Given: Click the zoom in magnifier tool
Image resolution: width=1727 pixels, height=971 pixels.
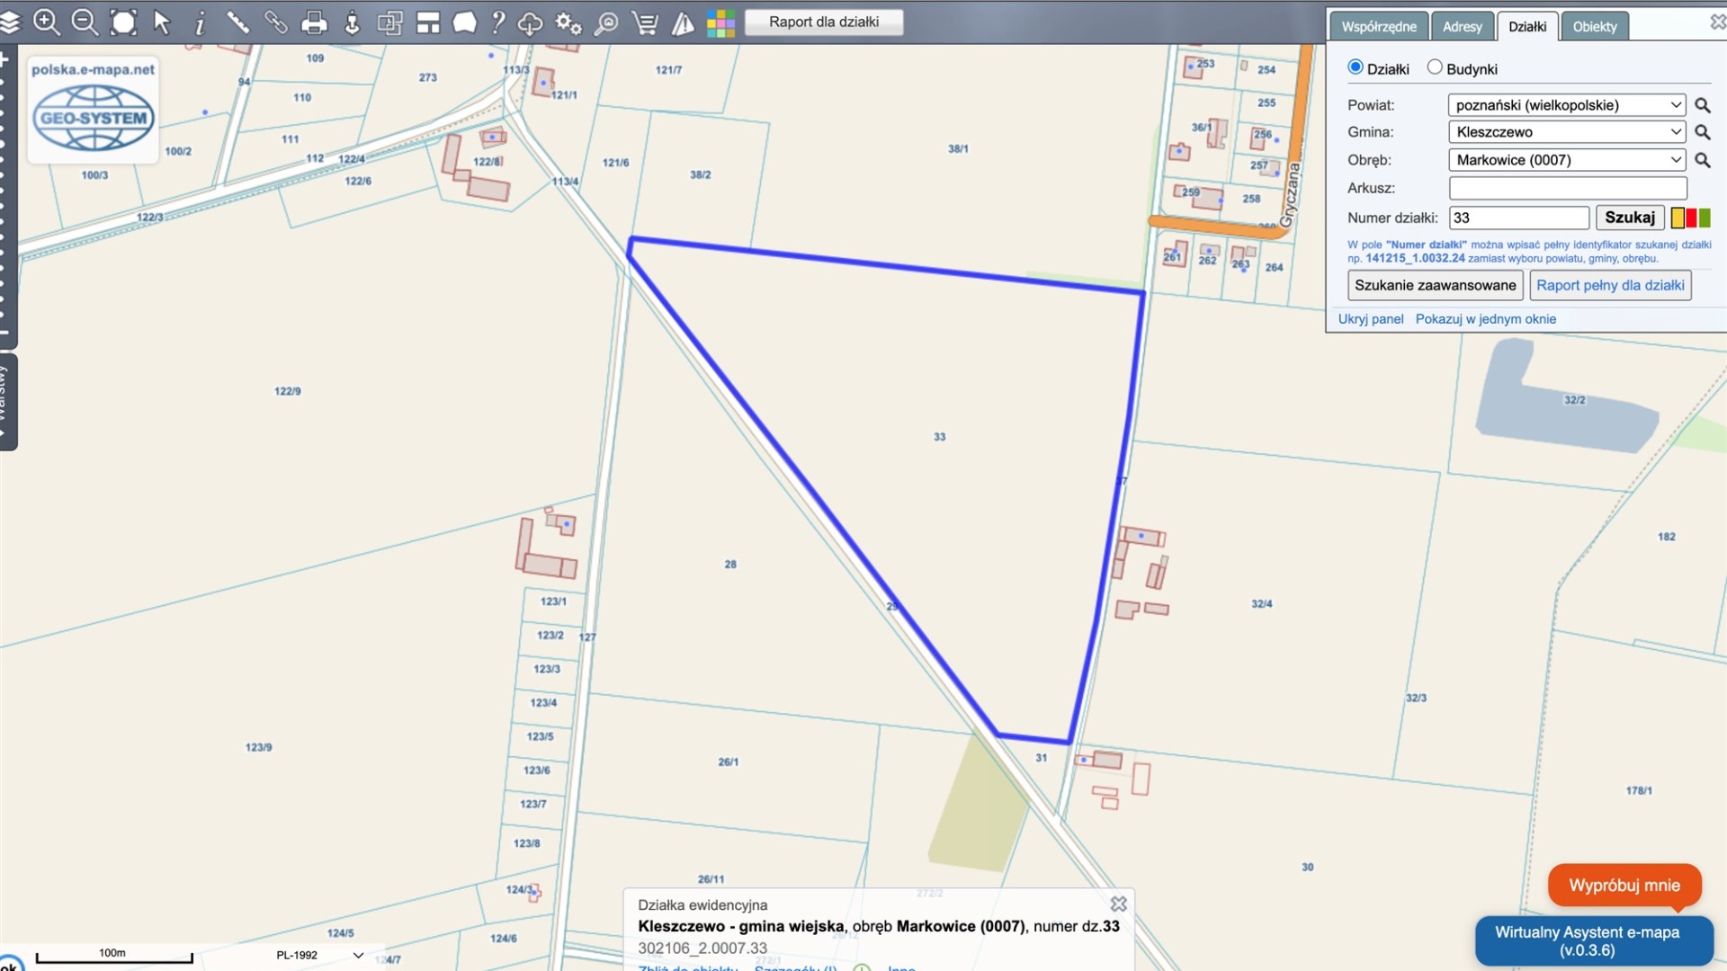Looking at the screenshot, I should (x=46, y=22).
